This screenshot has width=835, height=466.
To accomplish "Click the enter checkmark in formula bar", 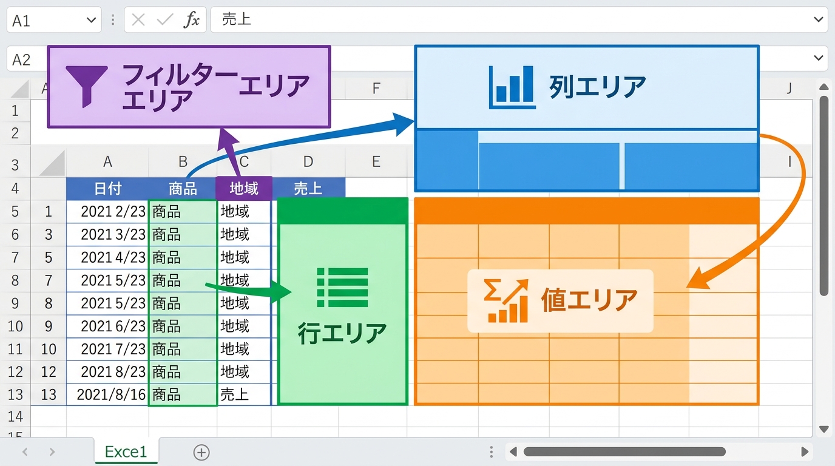I will pyautogui.click(x=164, y=20).
